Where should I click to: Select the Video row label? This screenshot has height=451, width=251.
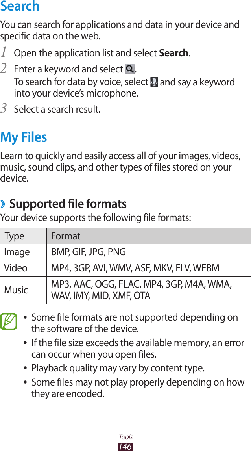16,268
